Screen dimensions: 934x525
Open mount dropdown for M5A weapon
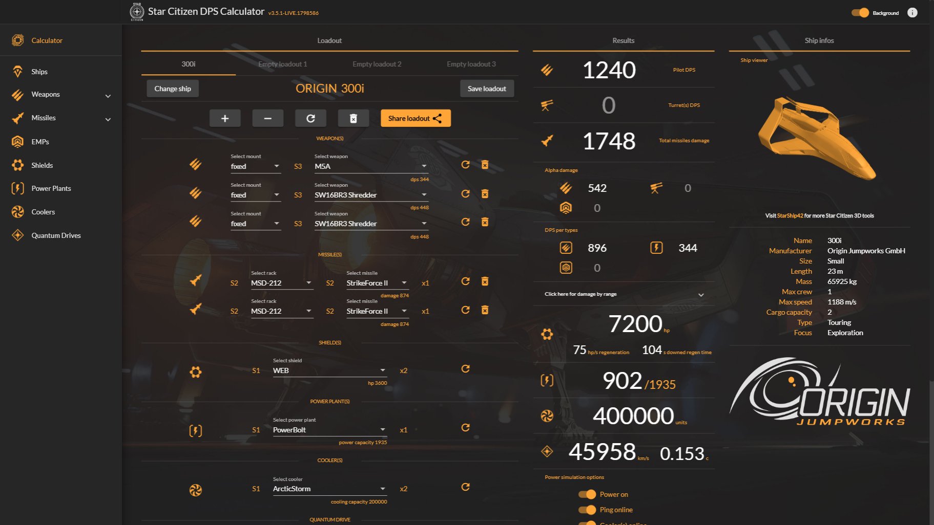tap(256, 166)
